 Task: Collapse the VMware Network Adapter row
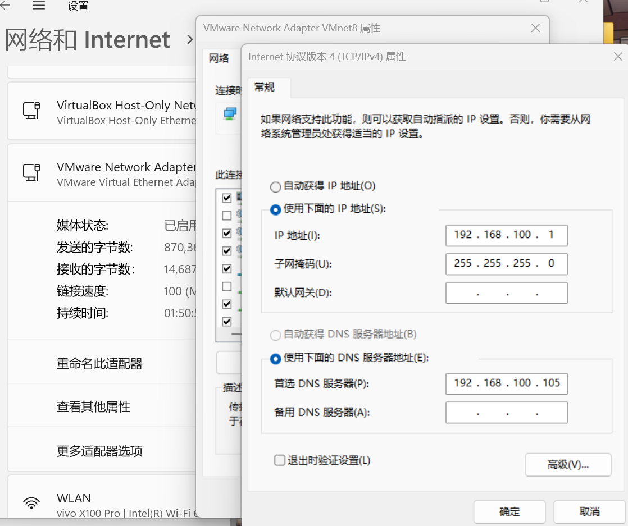pos(102,172)
